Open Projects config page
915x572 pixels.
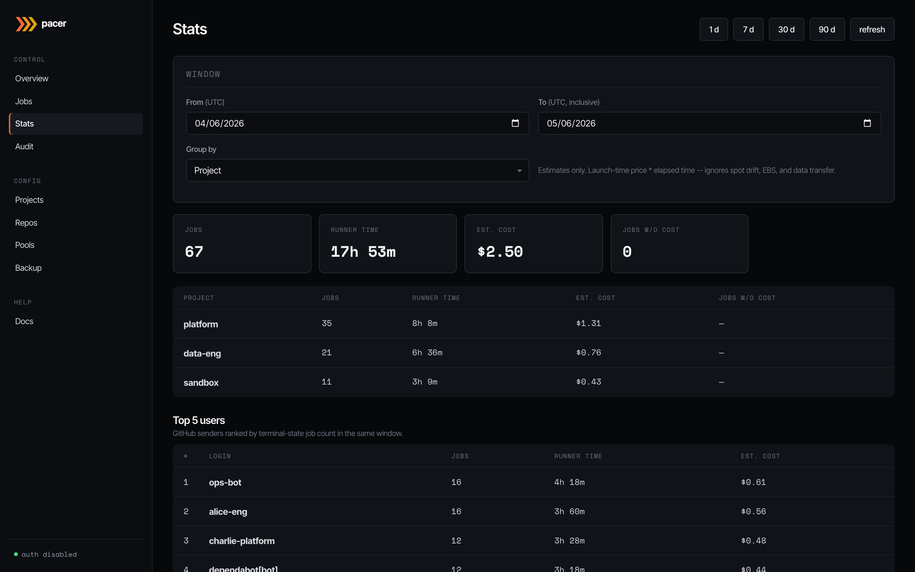point(76,200)
